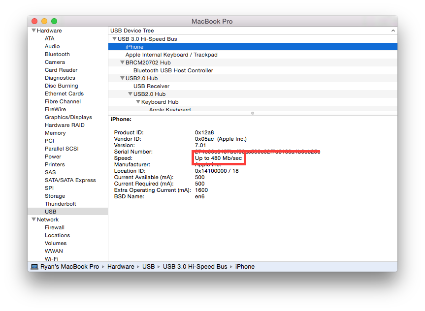Viewport: 425px width, 311px height.
Task: Click the USB Device Tree column header
Action: coord(253,31)
